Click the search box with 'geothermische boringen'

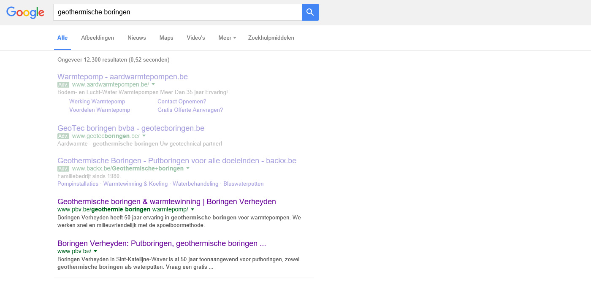click(177, 12)
